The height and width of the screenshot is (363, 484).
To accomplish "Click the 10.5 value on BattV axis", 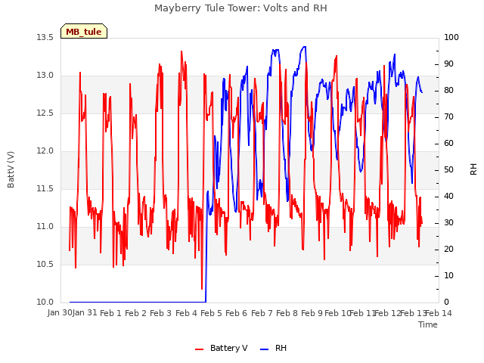I will 45,264.
